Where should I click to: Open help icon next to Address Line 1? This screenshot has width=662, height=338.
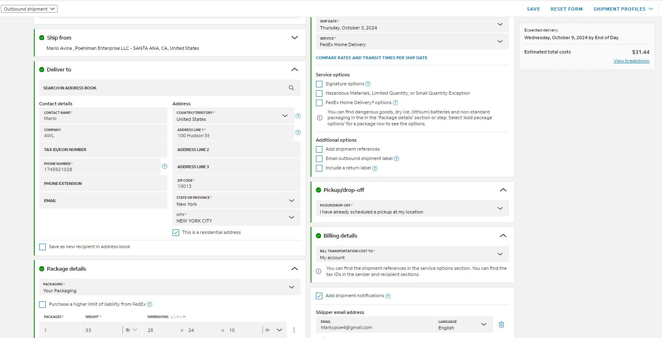click(298, 132)
